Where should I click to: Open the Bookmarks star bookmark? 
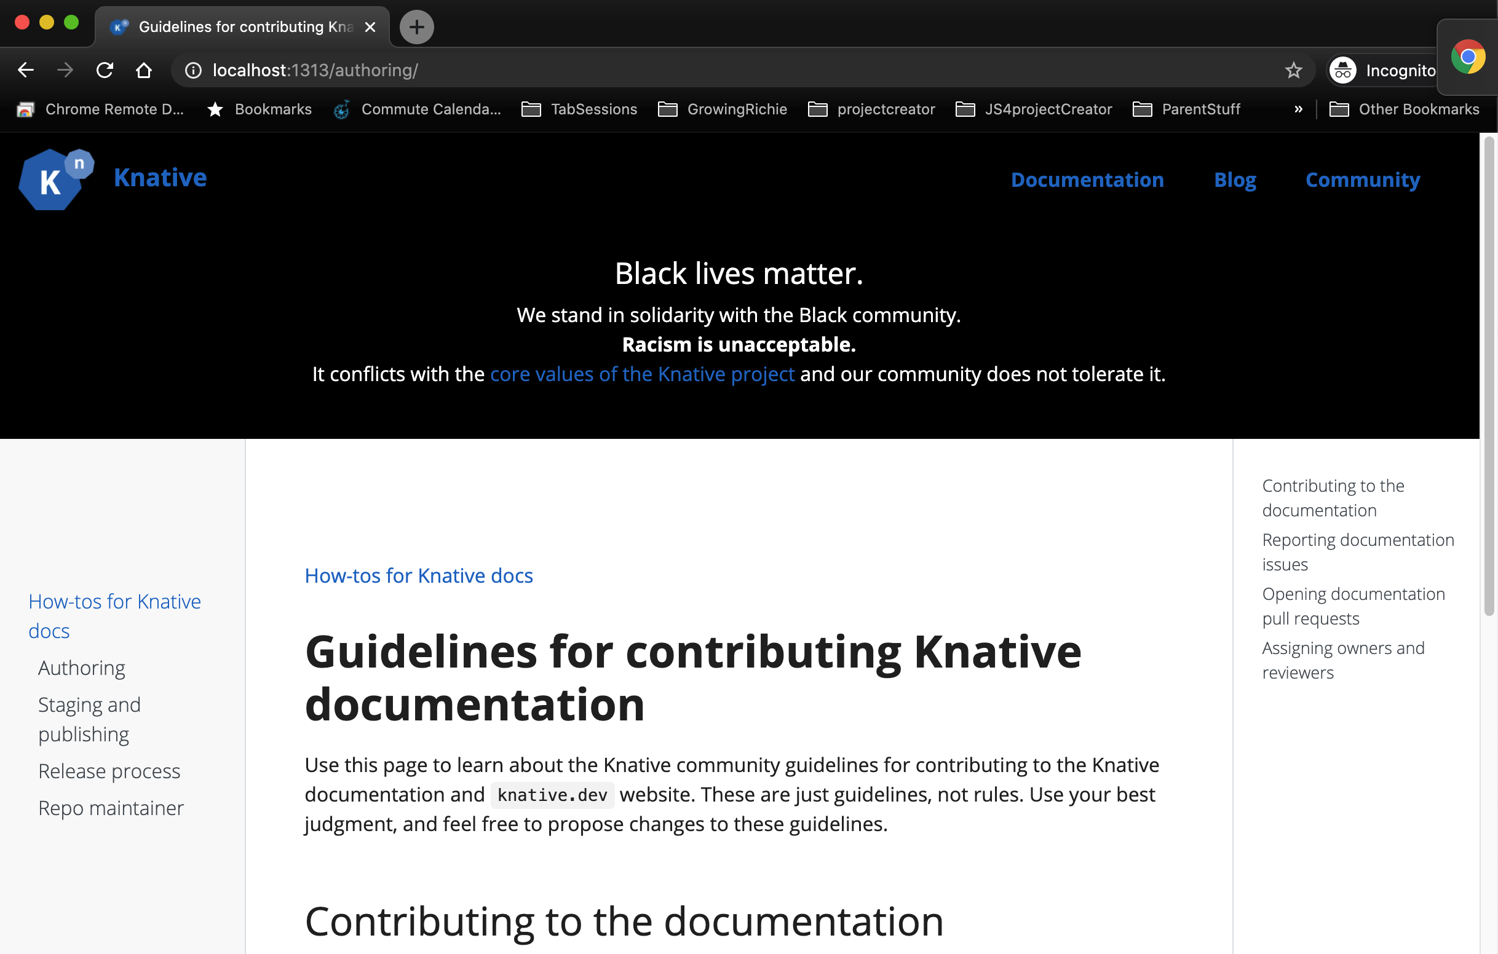click(x=260, y=109)
